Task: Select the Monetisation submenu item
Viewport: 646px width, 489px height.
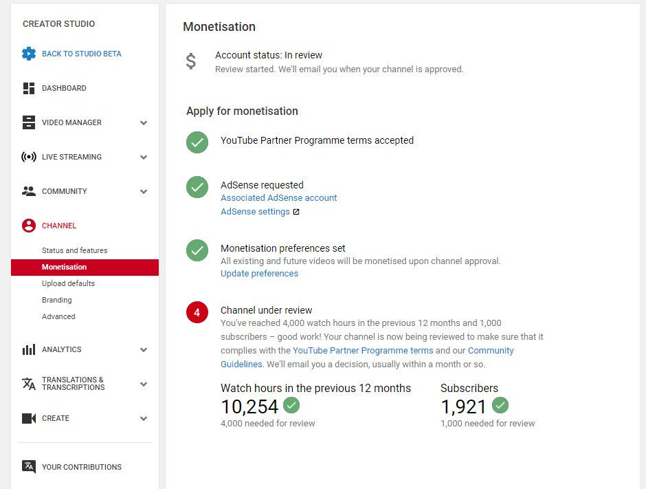Action: 85,267
